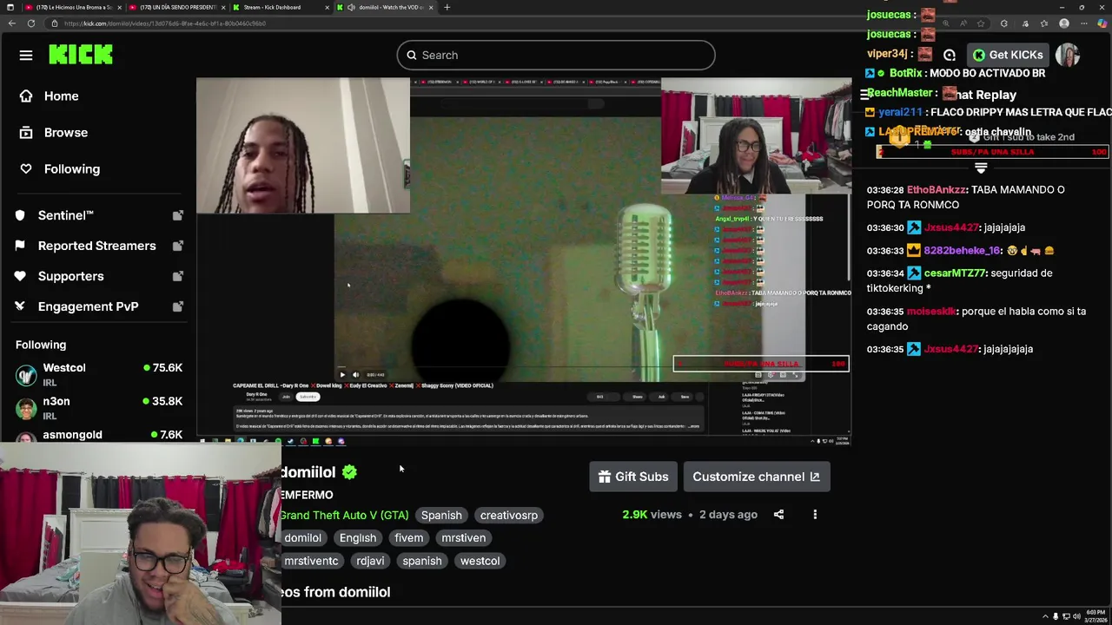Click the Sentinel shield icon
Image resolution: width=1112 pixels, height=625 pixels.
click(x=20, y=215)
